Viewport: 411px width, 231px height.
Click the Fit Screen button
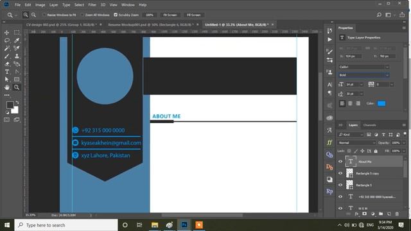tap(170, 15)
